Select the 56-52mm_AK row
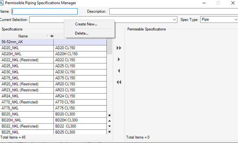 pyautogui.click(x=53, y=42)
